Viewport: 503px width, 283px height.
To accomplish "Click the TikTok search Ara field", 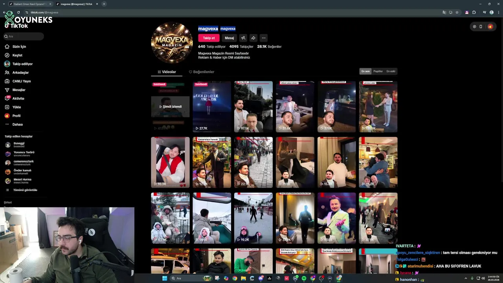I will (24, 36).
